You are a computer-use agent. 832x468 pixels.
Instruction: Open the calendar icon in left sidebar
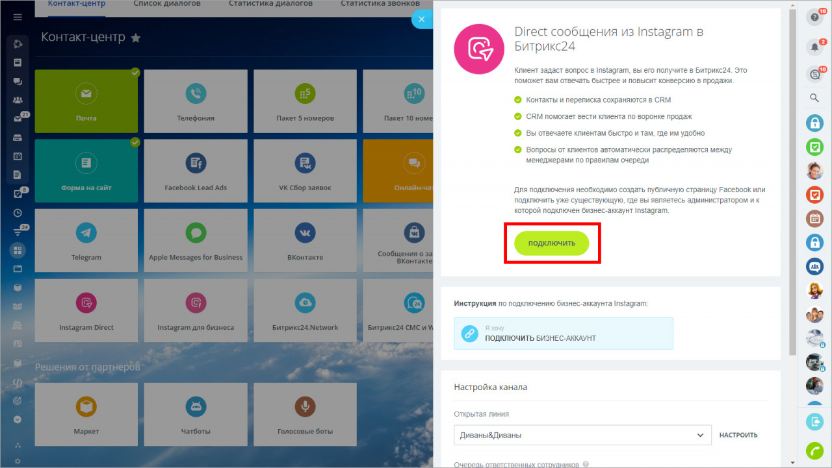18,156
